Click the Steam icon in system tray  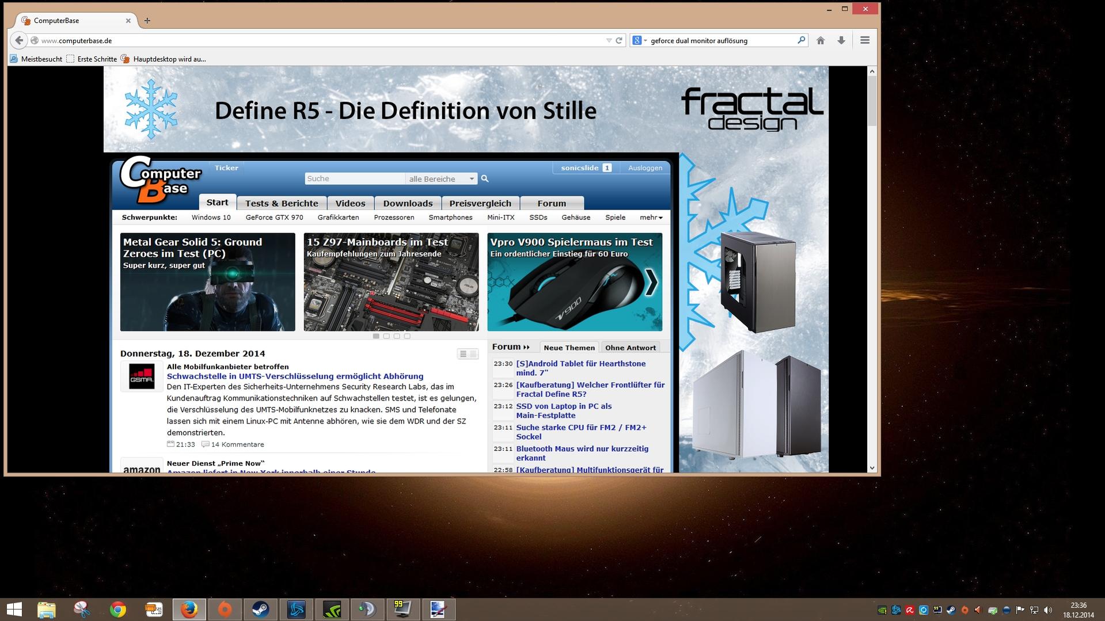coord(951,610)
